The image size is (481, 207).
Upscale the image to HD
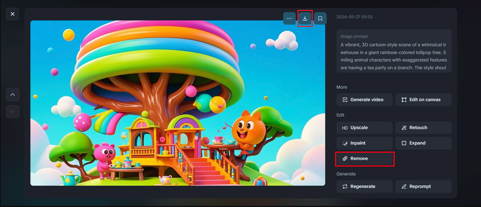(x=365, y=128)
